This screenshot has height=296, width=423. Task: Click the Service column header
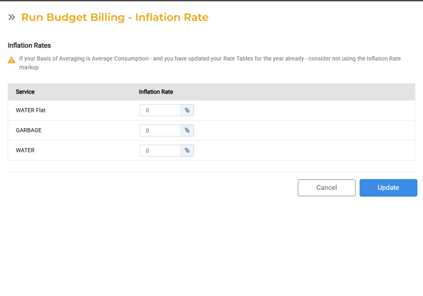tap(25, 92)
